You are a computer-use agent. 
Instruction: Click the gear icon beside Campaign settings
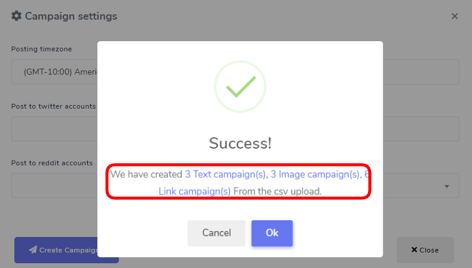coord(17,16)
